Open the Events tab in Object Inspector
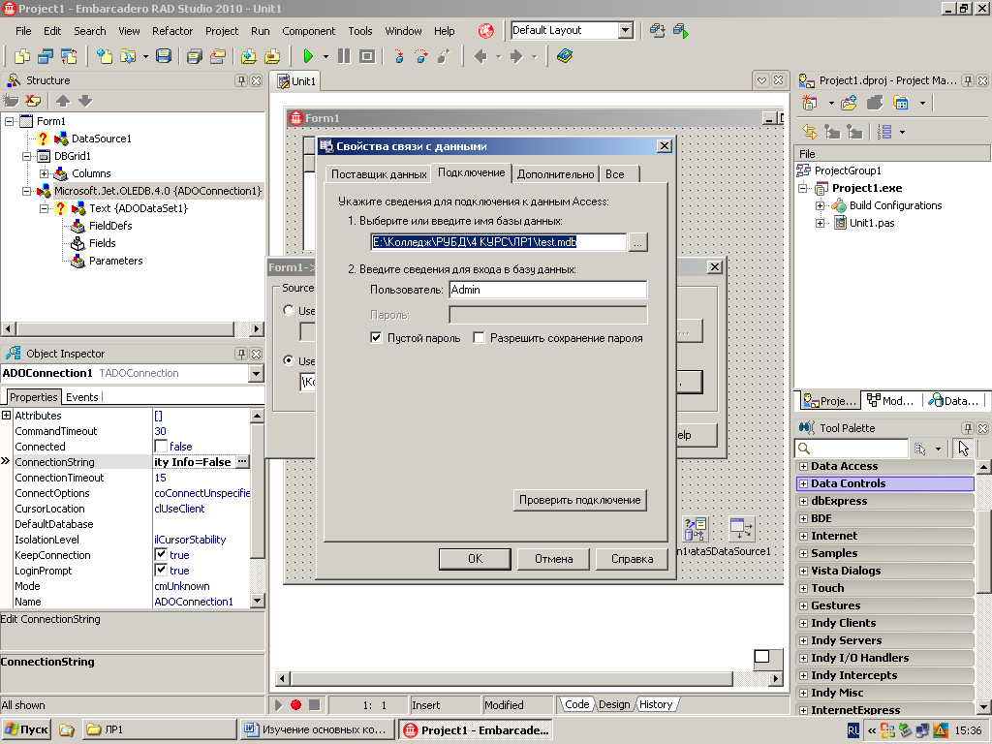992x744 pixels. click(x=82, y=396)
